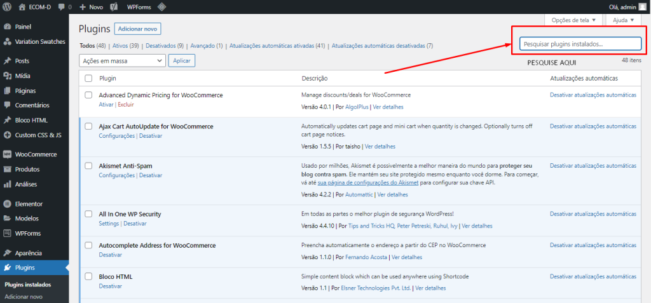Toggle the select-all checkbox in table header
Screen dimensions: 651x303
coord(88,78)
